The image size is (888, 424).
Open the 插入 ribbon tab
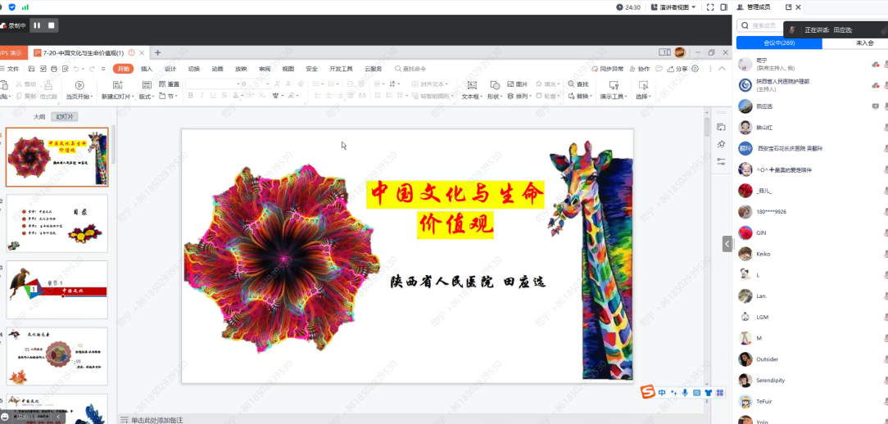pyautogui.click(x=147, y=69)
